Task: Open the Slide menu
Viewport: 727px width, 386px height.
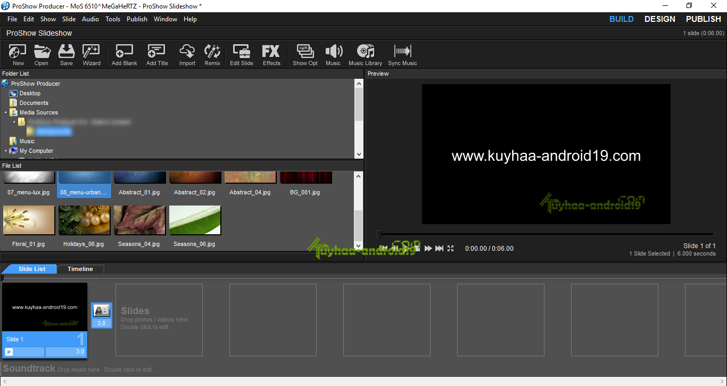Action: [69, 19]
